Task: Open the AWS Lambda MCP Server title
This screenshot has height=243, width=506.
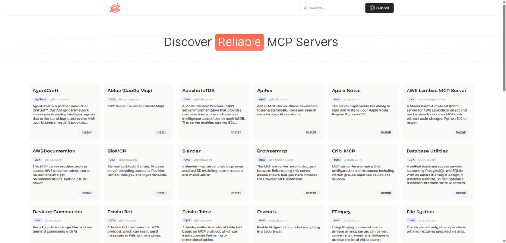Action: click(x=437, y=91)
